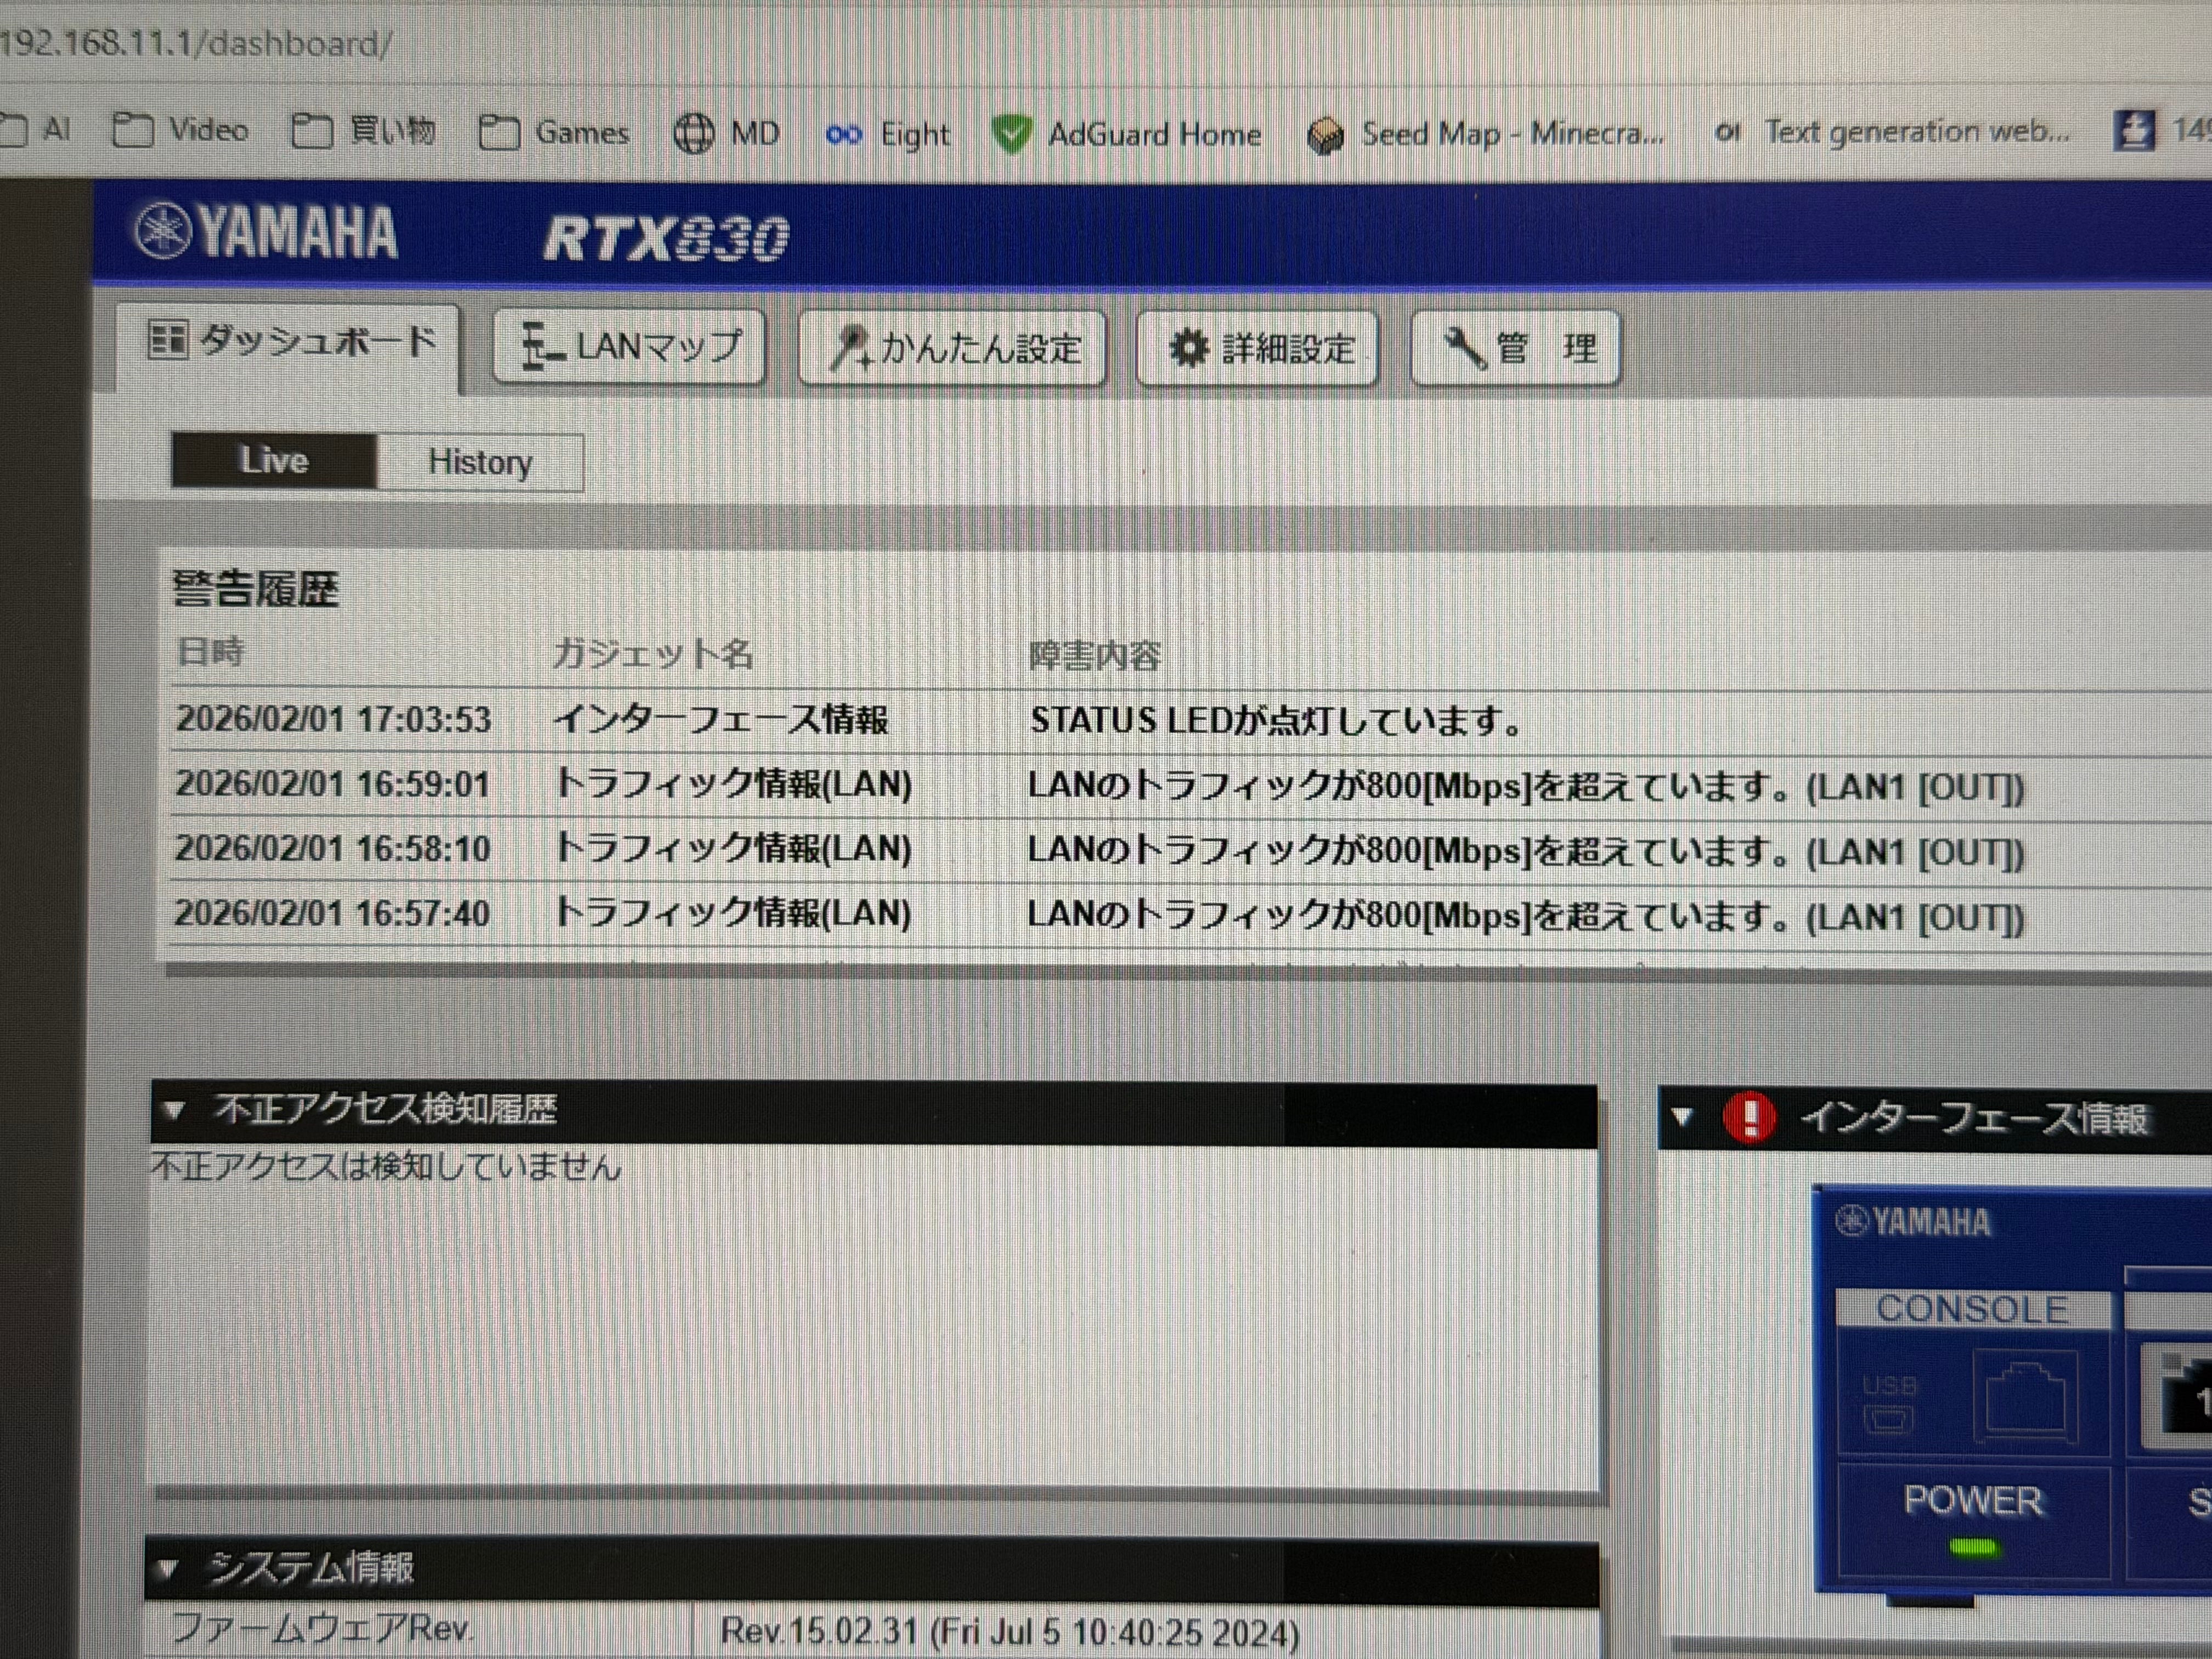Click the Yamaha logo in header
The width and height of the screenshot is (2212, 1659).
pos(266,233)
